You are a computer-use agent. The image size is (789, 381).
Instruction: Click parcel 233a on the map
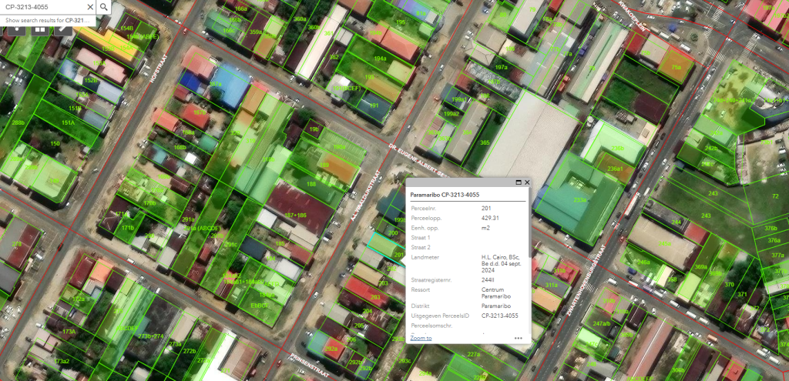click(579, 200)
